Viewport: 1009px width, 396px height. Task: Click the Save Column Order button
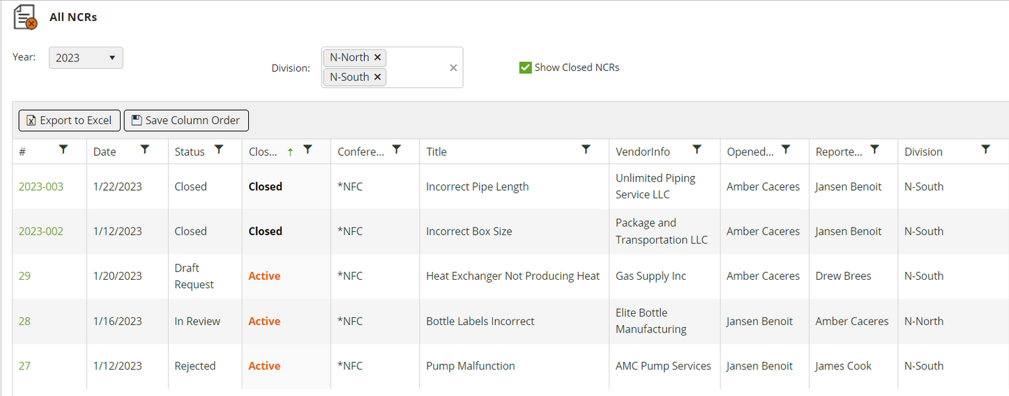186,120
